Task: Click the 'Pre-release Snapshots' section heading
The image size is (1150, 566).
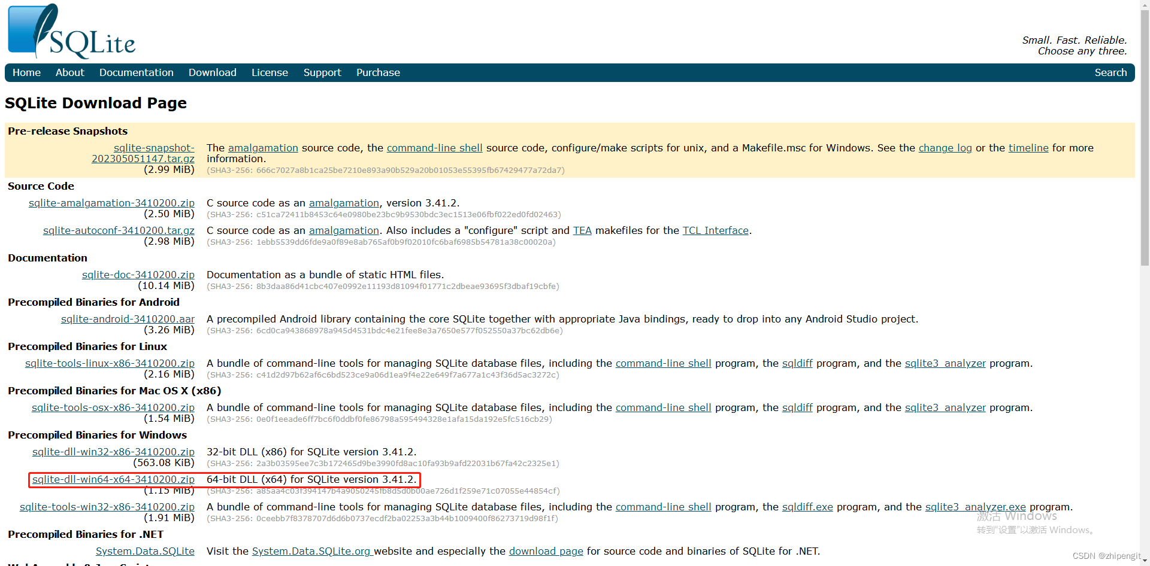Action: 68,131
